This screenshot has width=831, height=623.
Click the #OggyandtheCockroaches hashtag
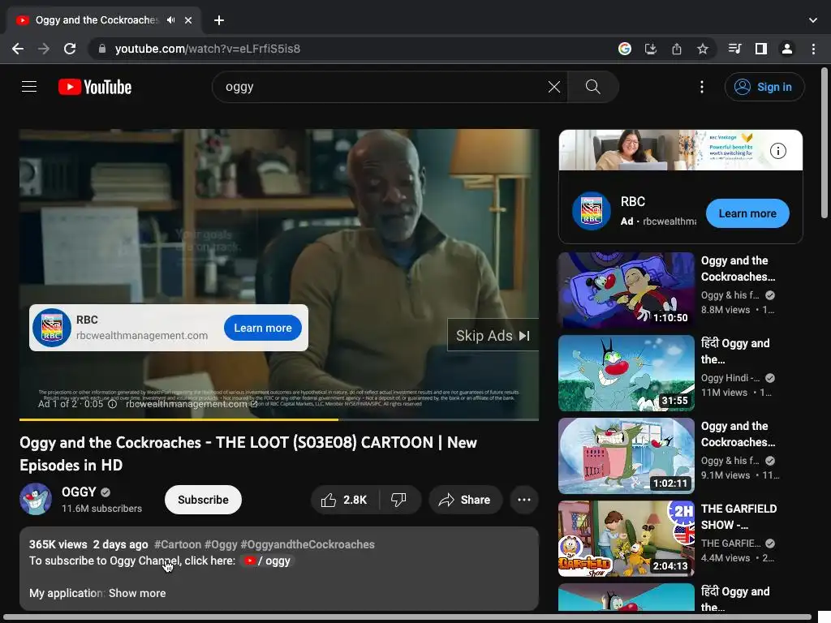pos(308,544)
